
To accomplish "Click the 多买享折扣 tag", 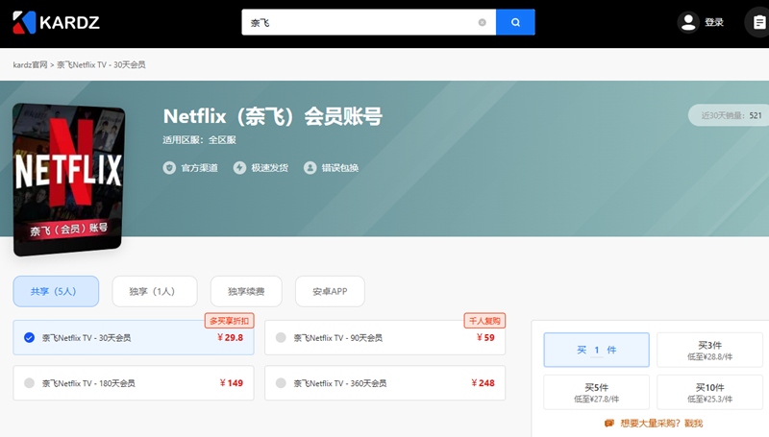I will click(x=229, y=321).
